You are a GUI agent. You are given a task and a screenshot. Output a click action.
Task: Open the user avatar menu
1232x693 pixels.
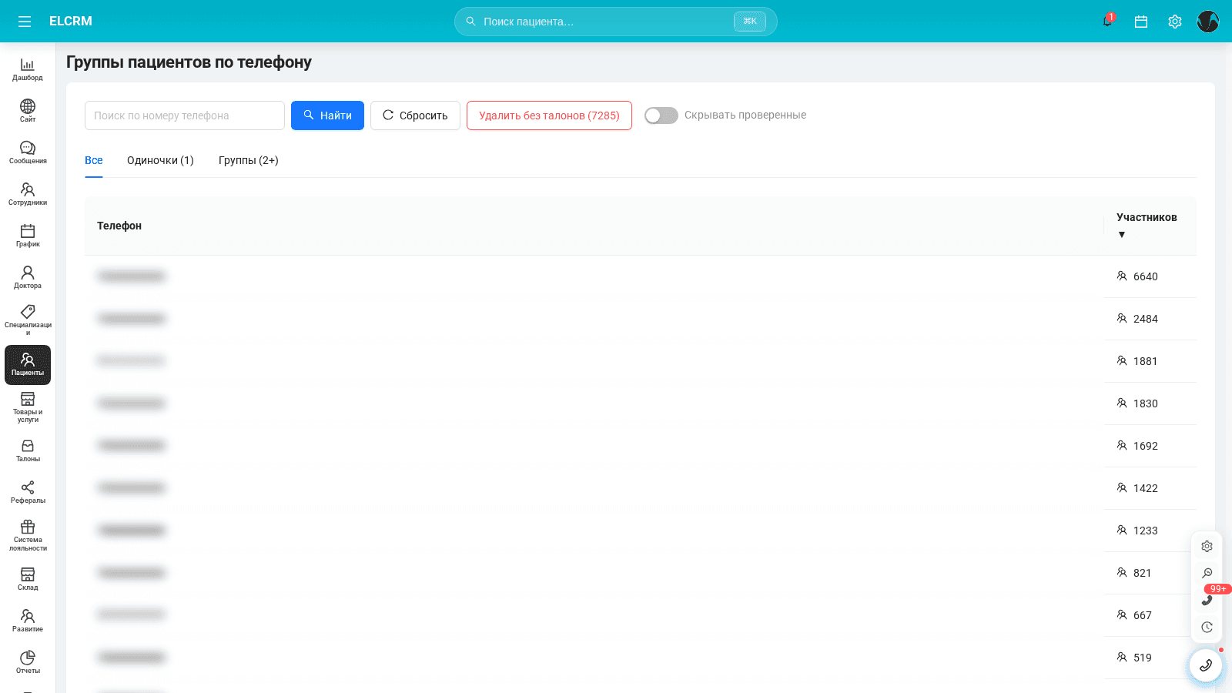point(1208,22)
